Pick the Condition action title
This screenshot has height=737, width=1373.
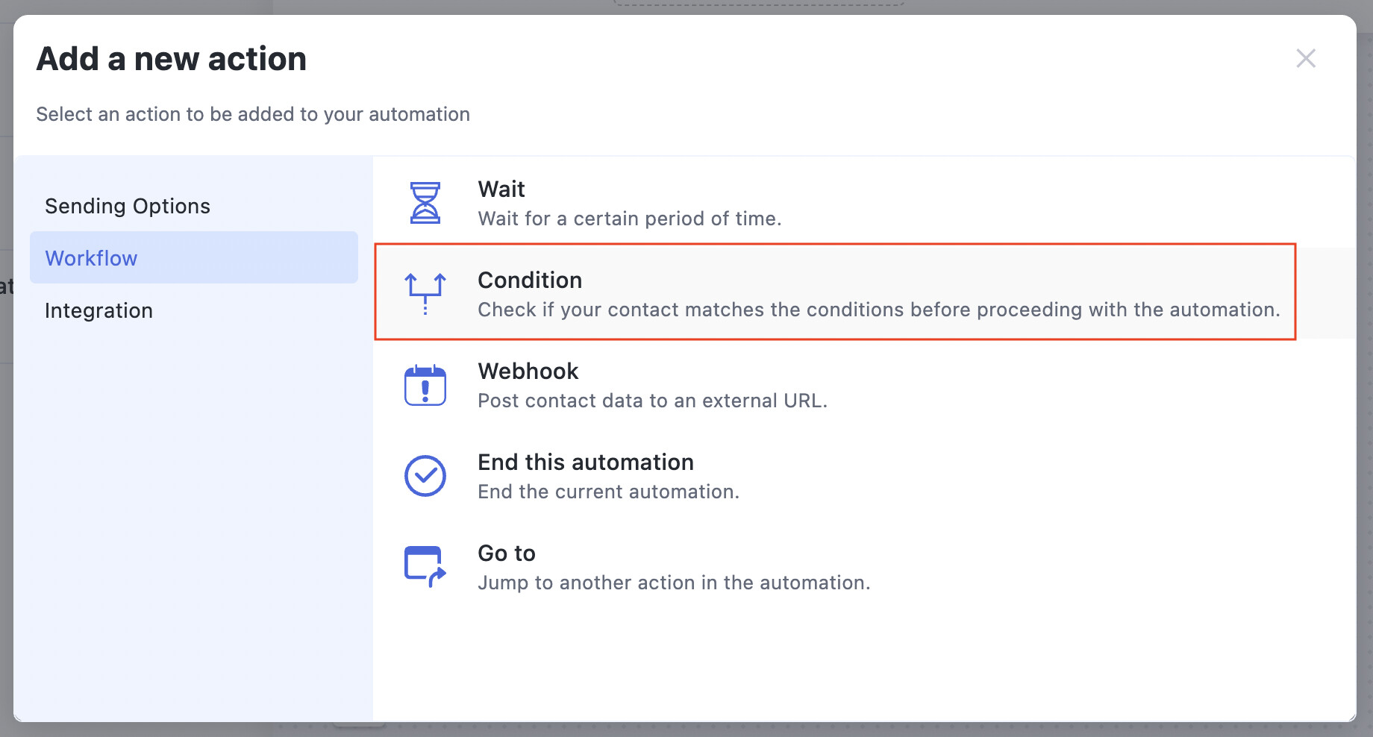(x=530, y=280)
